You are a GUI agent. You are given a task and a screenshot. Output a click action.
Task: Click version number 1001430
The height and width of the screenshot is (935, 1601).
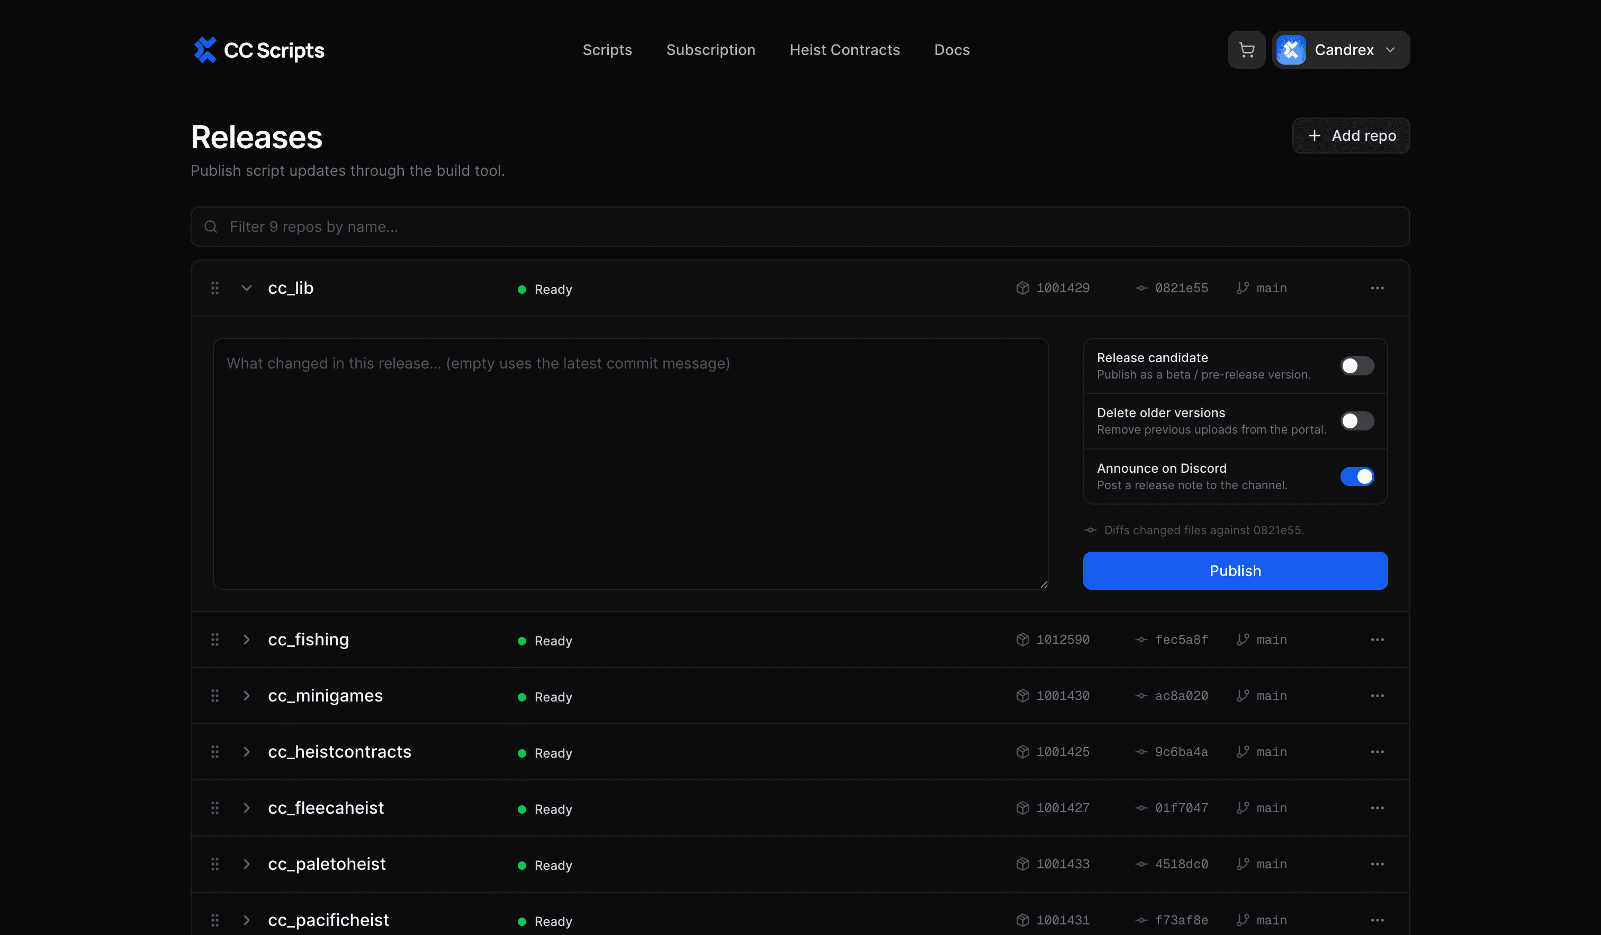tap(1063, 696)
